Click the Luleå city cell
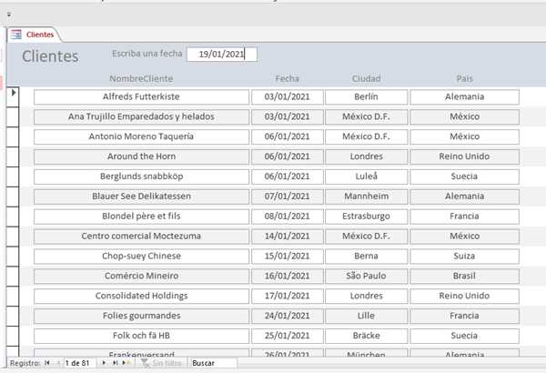 tap(367, 176)
